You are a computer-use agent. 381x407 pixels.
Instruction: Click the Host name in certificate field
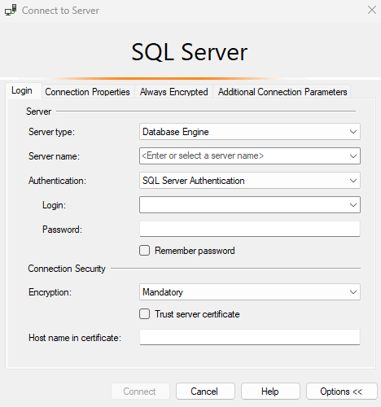pos(250,337)
